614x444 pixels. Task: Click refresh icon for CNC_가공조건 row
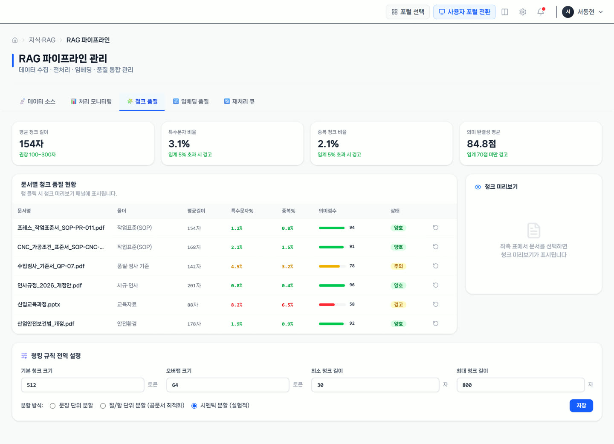(x=436, y=247)
